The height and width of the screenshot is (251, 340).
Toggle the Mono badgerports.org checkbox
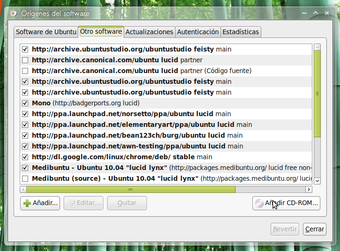click(25, 103)
